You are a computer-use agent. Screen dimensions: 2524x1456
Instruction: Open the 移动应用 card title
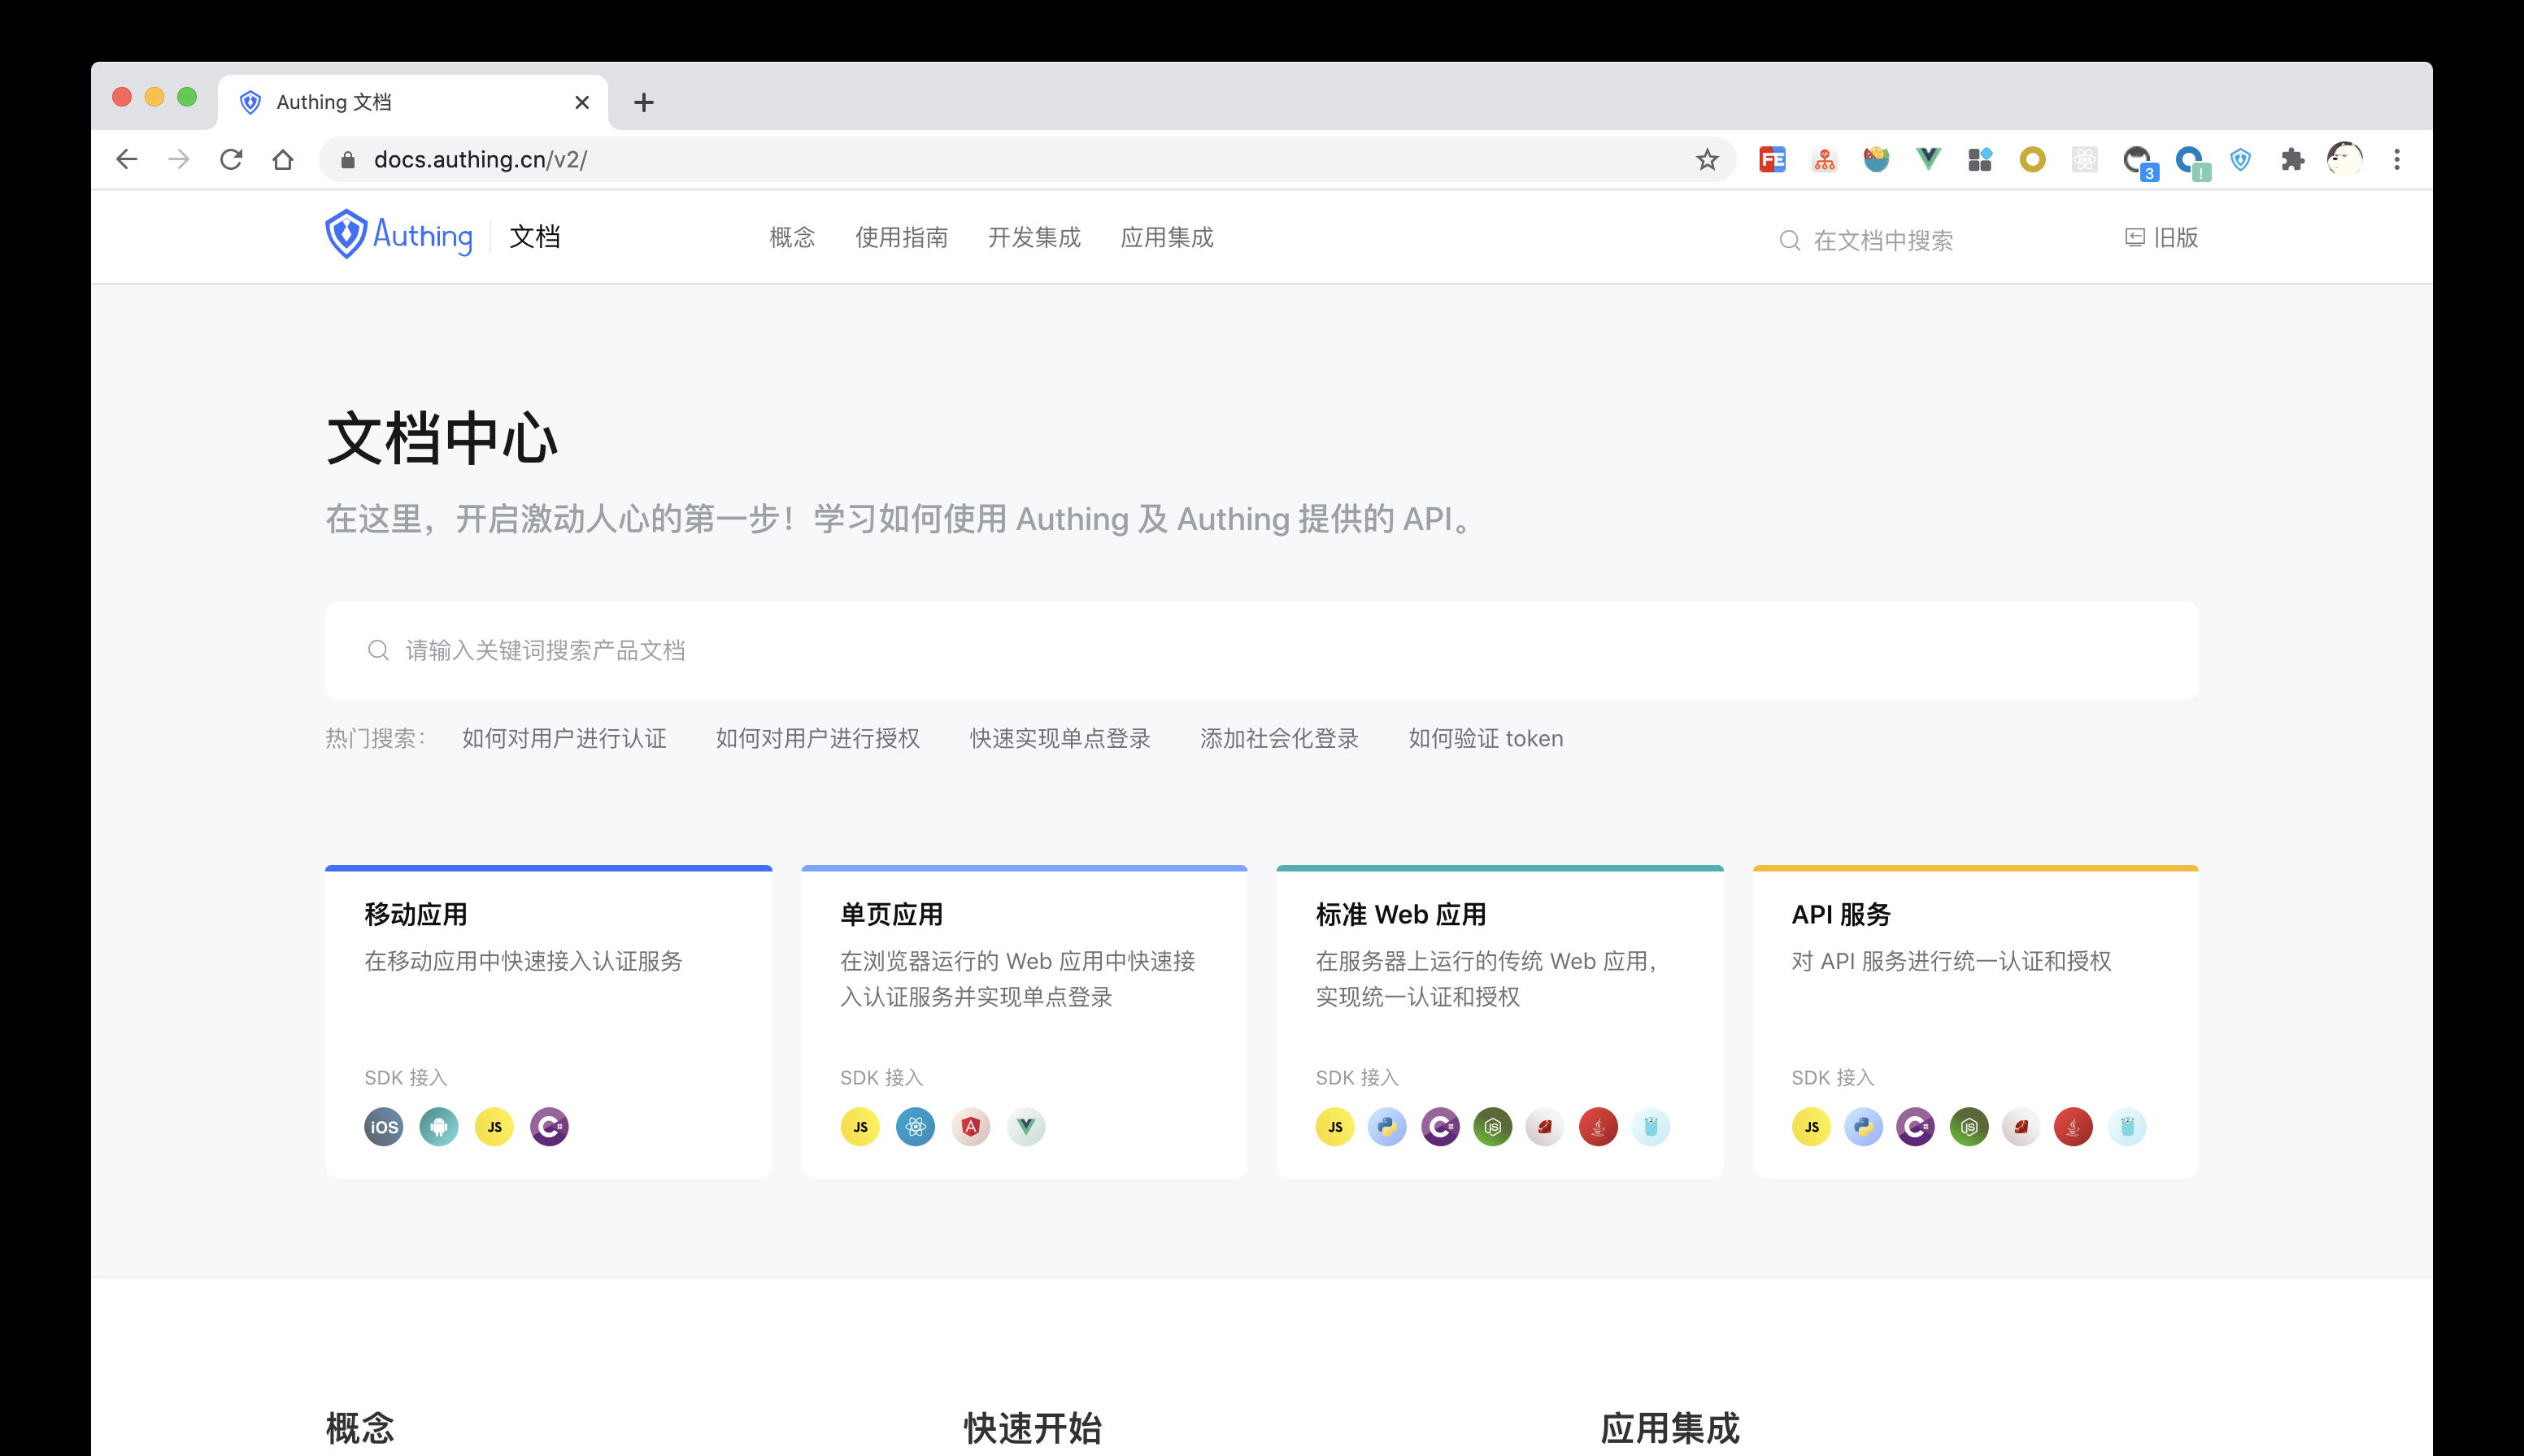tap(416, 914)
